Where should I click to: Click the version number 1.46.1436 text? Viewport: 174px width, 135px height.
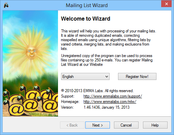click(x=92, y=107)
